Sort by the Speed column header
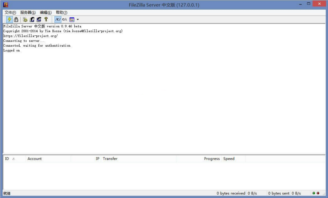Image resolution: width=328 pixels, height=198 pixels. pyautogui.click(x=234, y=159)
